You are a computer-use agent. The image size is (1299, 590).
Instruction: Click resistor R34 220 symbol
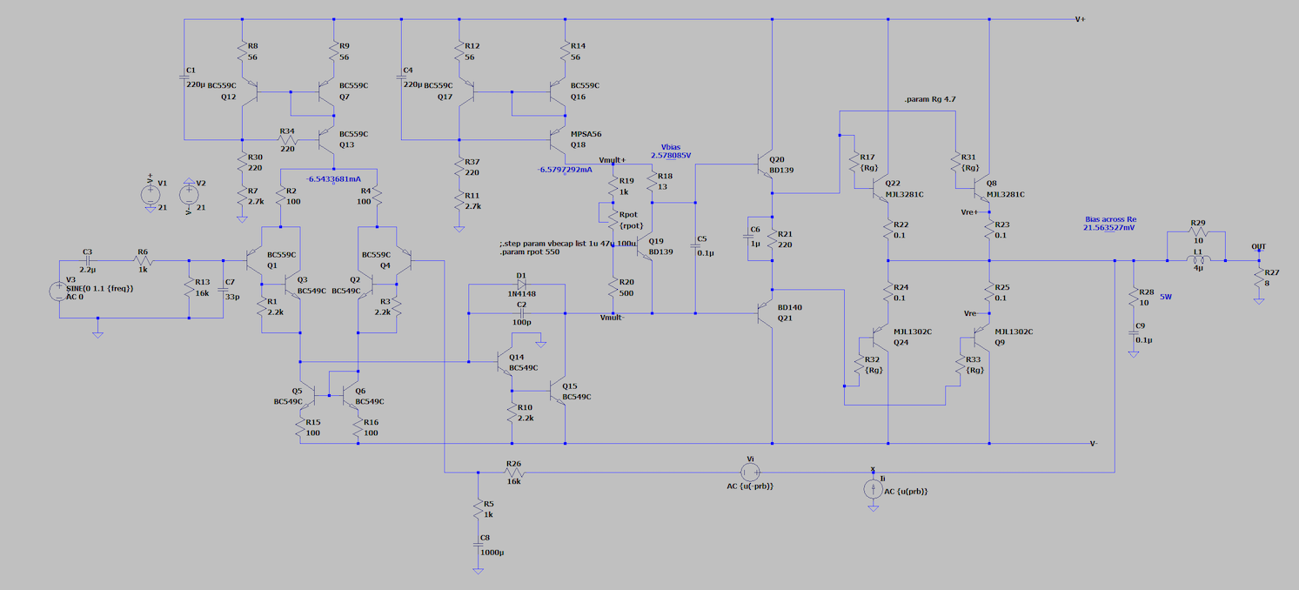pyautogui.click(x=287, y=139)
